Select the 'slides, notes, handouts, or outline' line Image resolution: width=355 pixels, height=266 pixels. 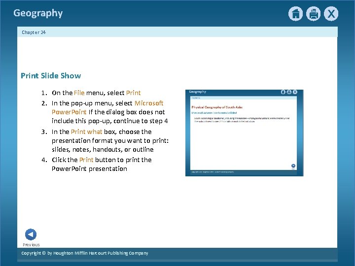[x=103, y=149]
